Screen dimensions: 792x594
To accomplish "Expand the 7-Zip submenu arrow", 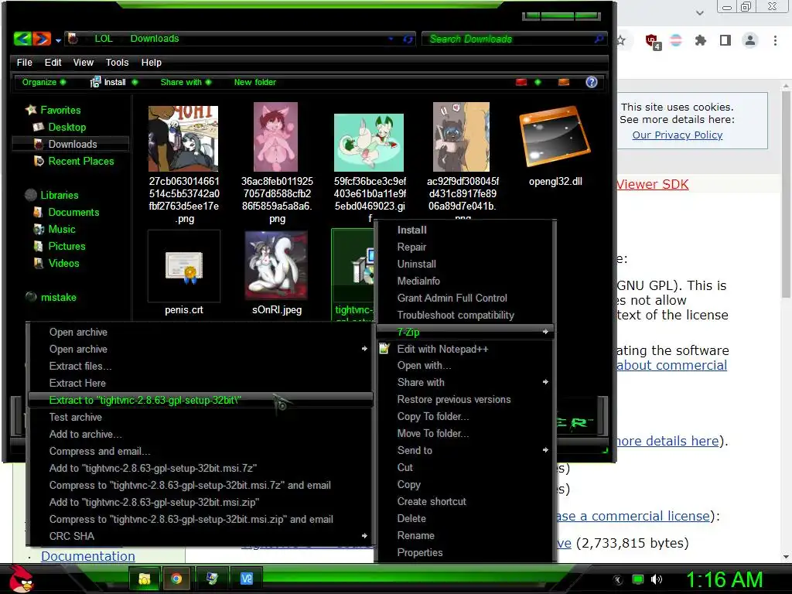I will coord(545,332).
